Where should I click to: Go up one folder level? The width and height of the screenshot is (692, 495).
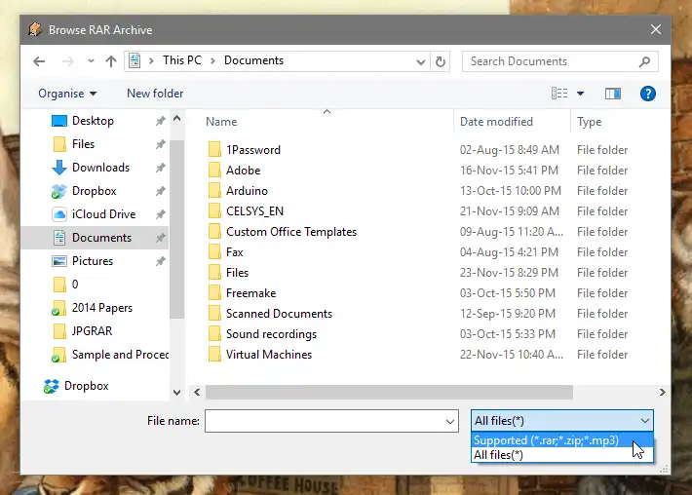tap(111, 60)
